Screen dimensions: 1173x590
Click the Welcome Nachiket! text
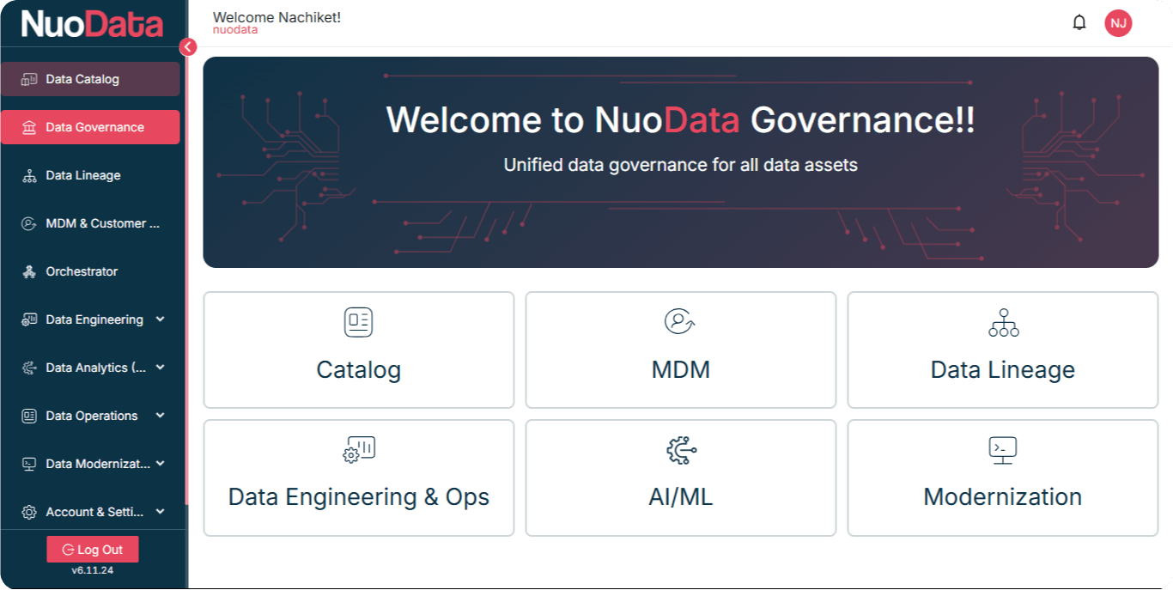coord(277,17)
